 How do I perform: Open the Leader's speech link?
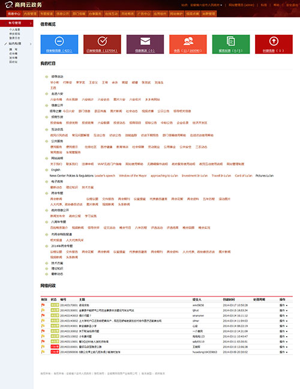point(105,176)
